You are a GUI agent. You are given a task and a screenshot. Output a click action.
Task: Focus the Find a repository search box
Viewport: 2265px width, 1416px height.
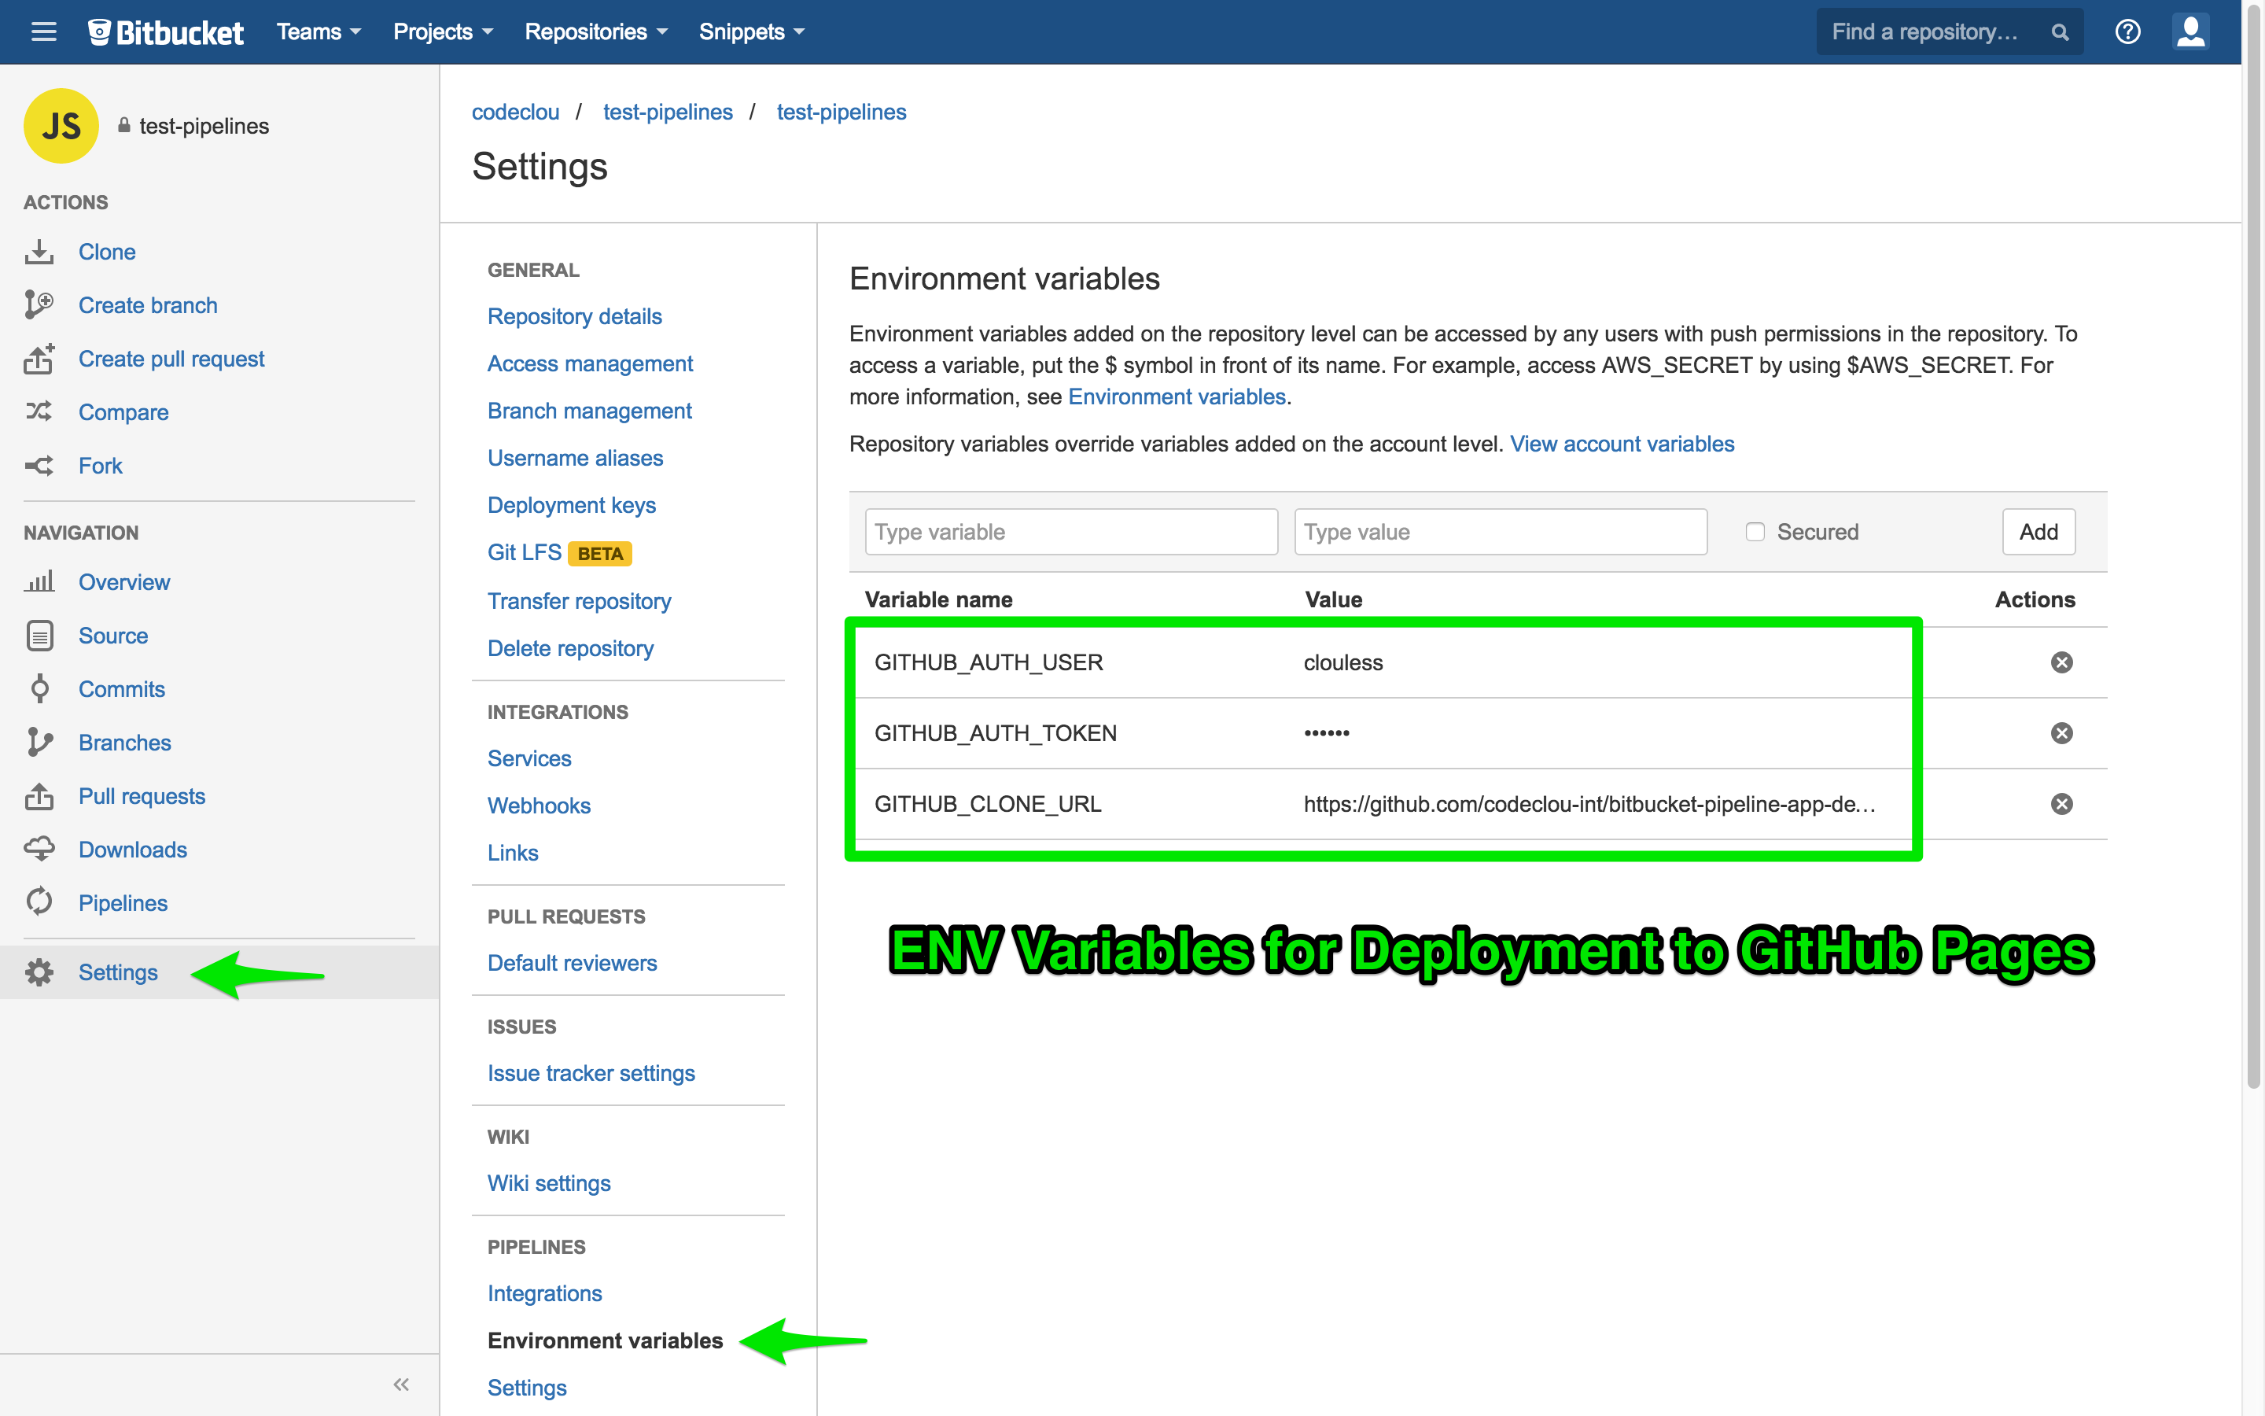click(1950, 31)
